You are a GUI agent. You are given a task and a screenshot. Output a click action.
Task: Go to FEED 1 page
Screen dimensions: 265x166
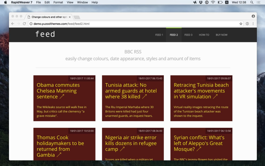(159, 35)
